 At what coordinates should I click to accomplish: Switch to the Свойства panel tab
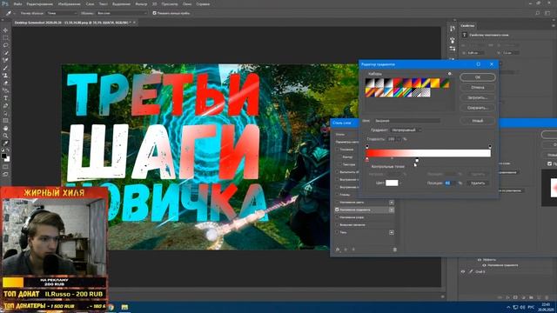coord(467,26)
